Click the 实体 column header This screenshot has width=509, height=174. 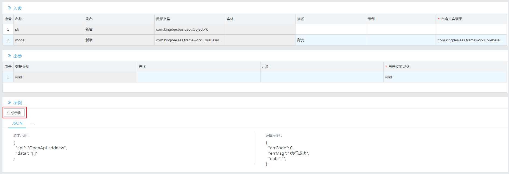tap(230, 19)
